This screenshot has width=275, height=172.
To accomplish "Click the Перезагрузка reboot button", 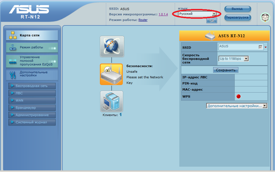I will [x=238, y=18].
